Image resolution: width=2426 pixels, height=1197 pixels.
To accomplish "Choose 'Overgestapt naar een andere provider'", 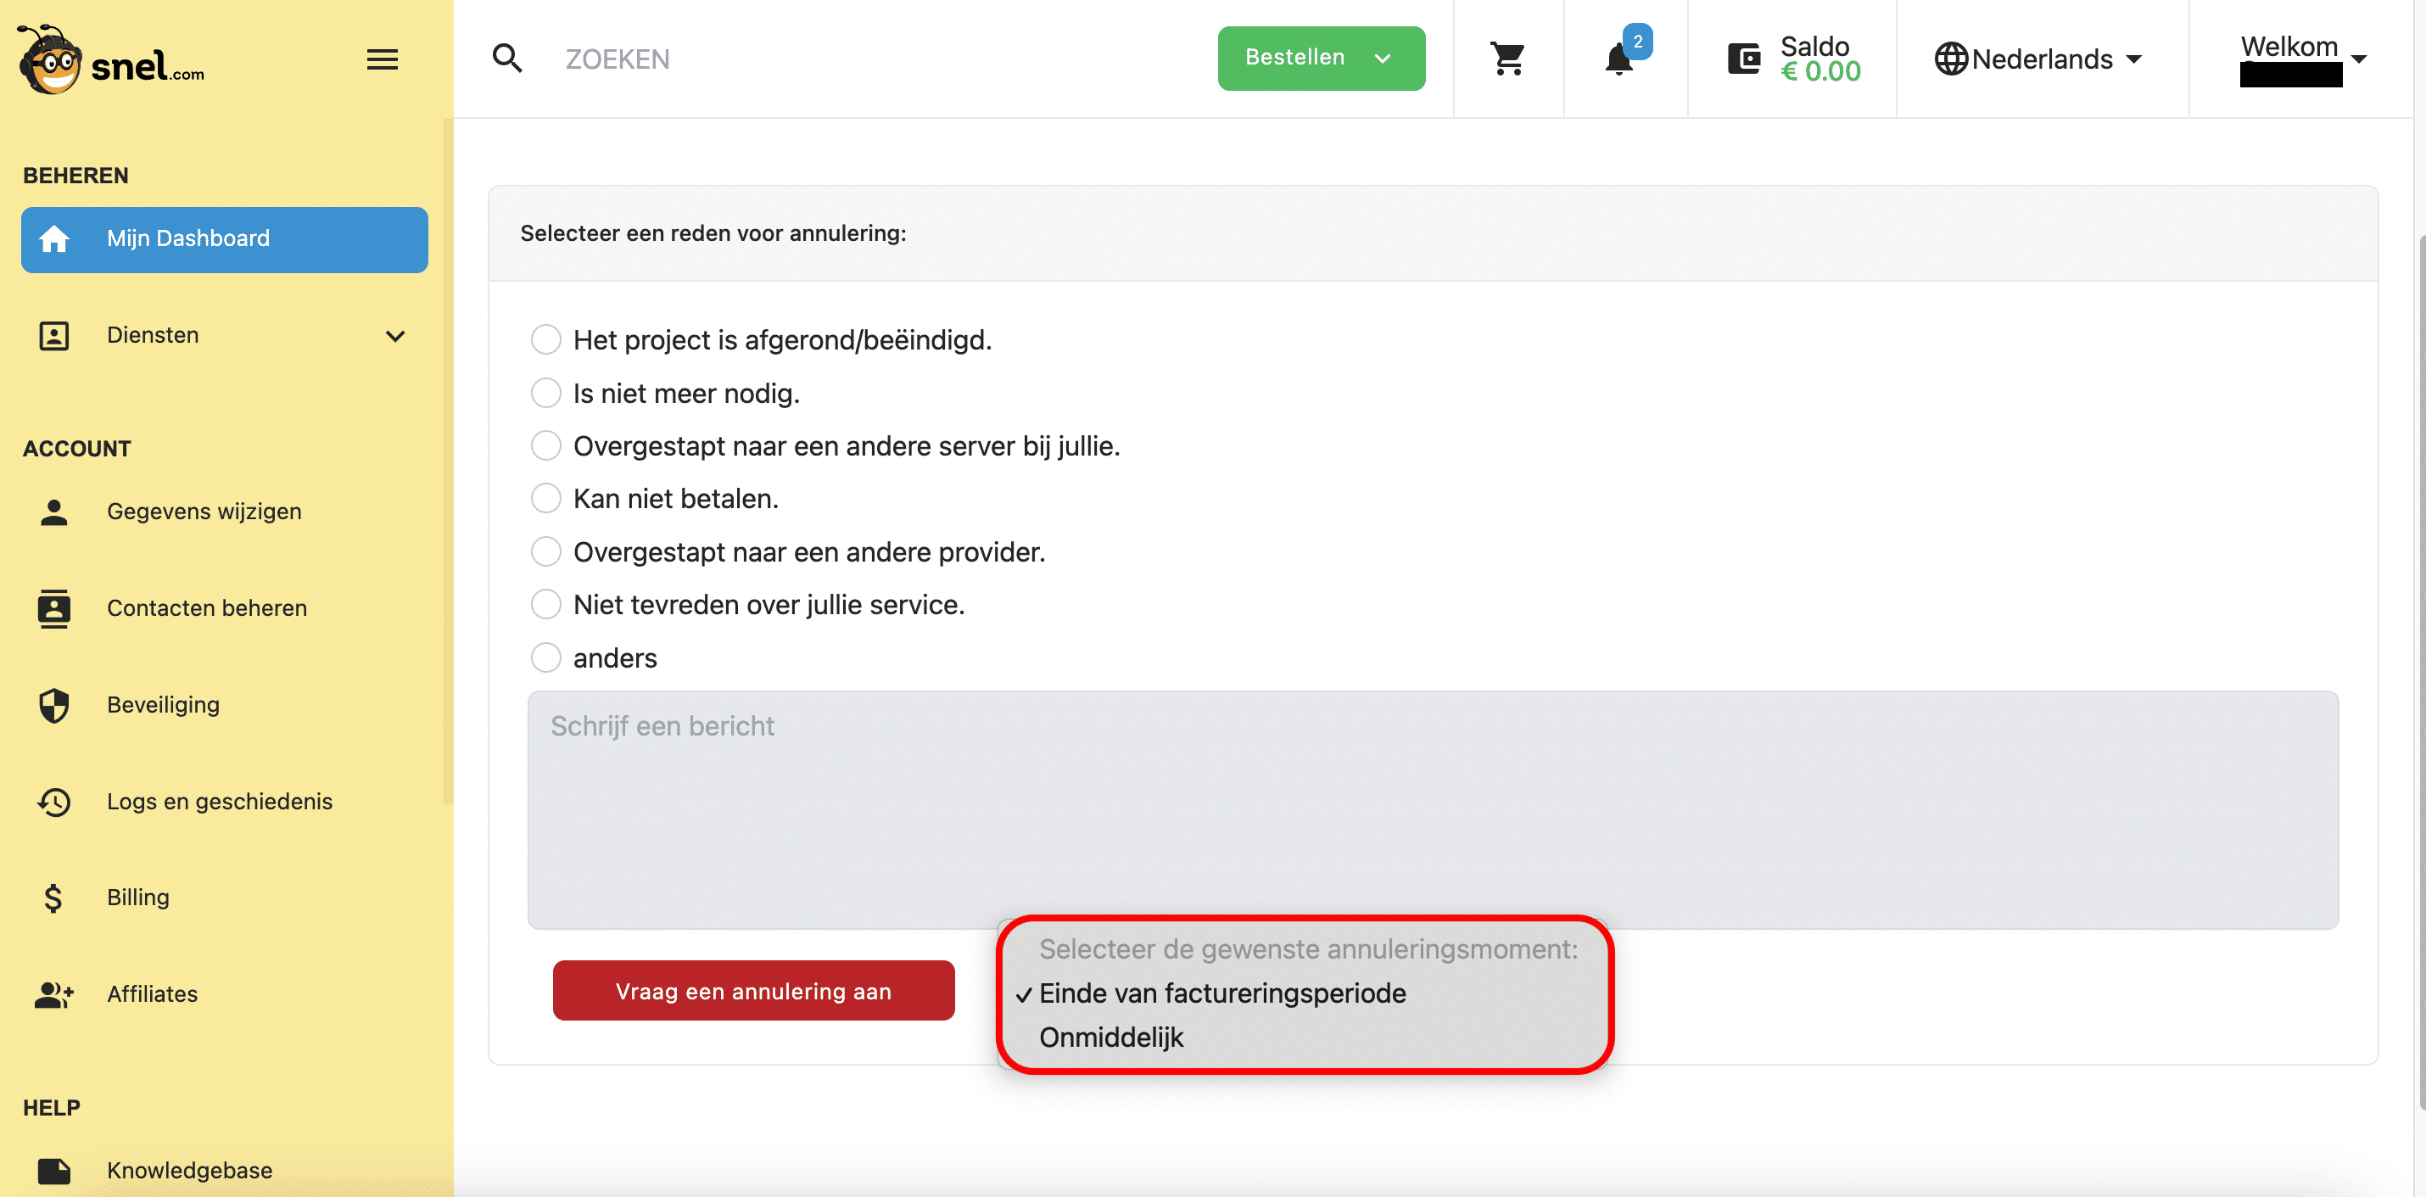I will point(546,552).
